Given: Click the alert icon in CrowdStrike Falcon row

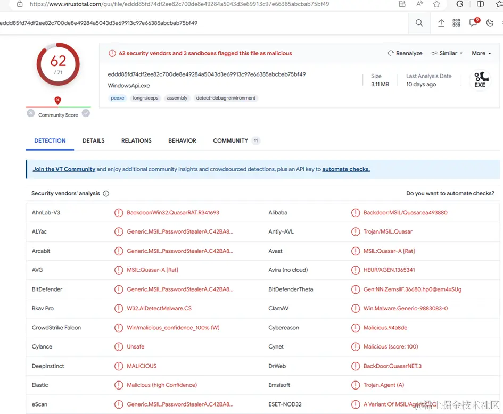Looking at the screenshot, I should (119, 328).
